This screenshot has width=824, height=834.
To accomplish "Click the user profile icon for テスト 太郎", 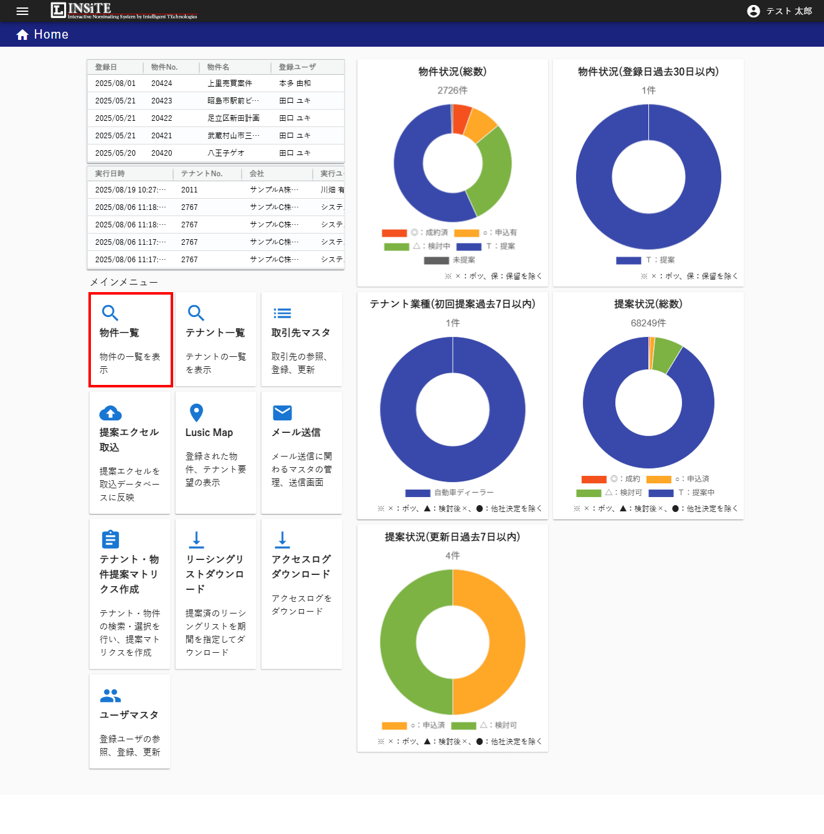I will [x=753, y=11].
